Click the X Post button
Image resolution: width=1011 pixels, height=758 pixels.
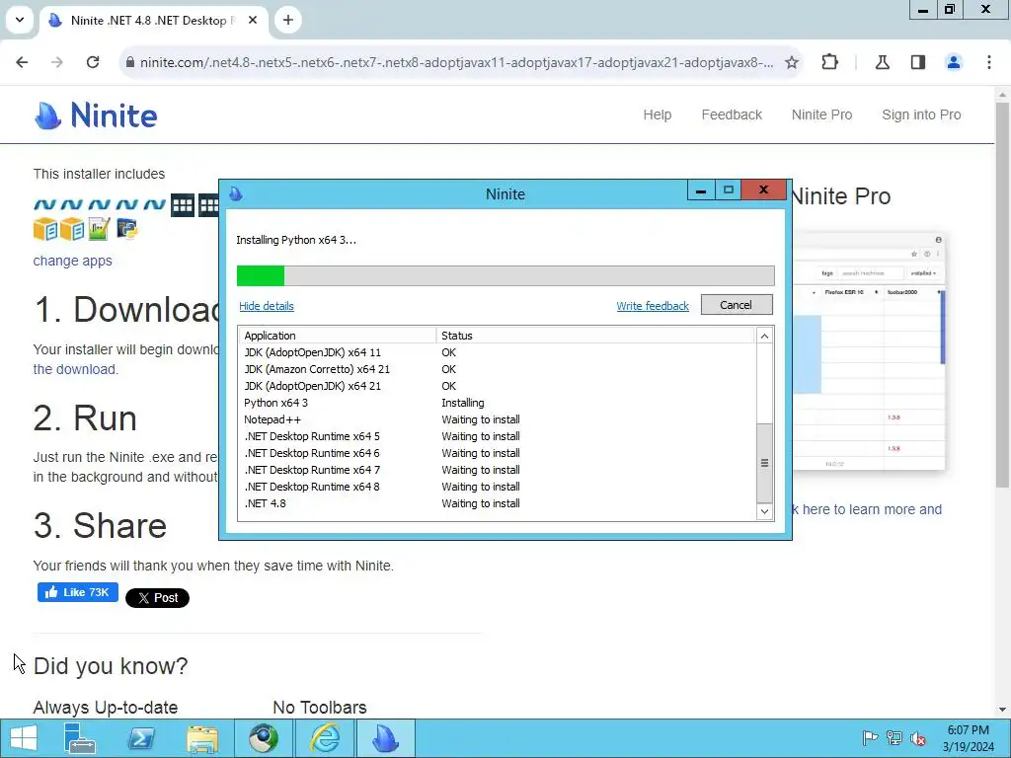(x=157, y=598)
